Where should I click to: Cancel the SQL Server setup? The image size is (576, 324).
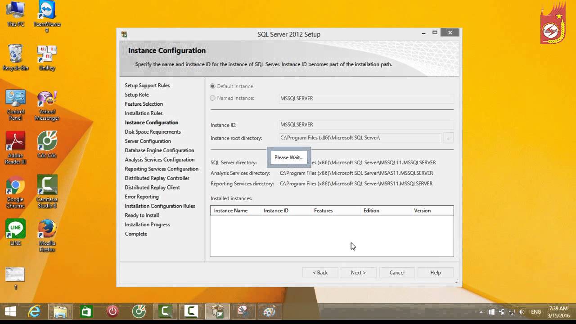[397, 273]
